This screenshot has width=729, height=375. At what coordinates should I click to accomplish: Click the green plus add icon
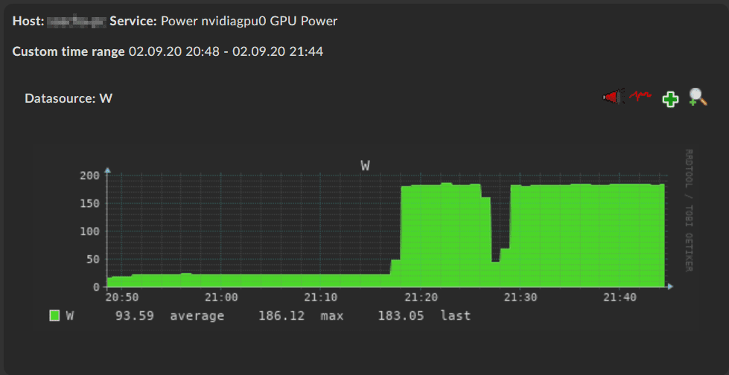point(670,99)
